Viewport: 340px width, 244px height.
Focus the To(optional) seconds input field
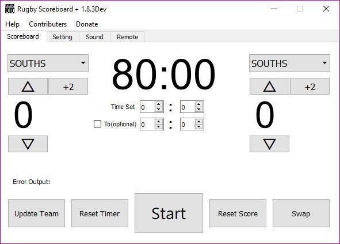(x=188, y=125)
